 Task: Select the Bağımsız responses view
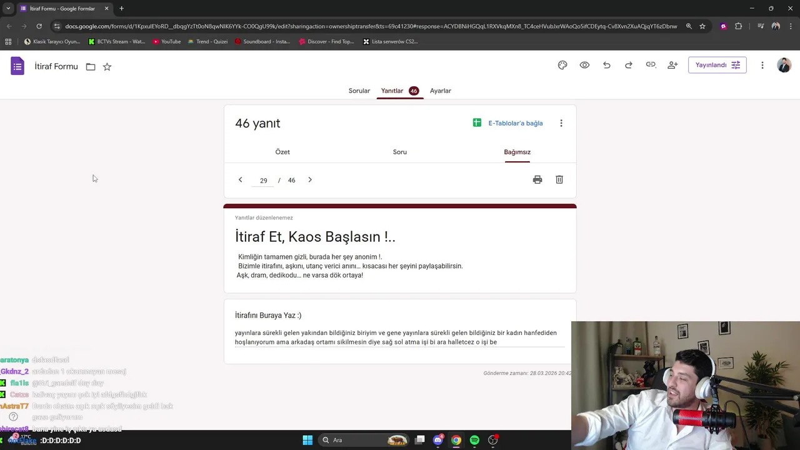[517, 152]
